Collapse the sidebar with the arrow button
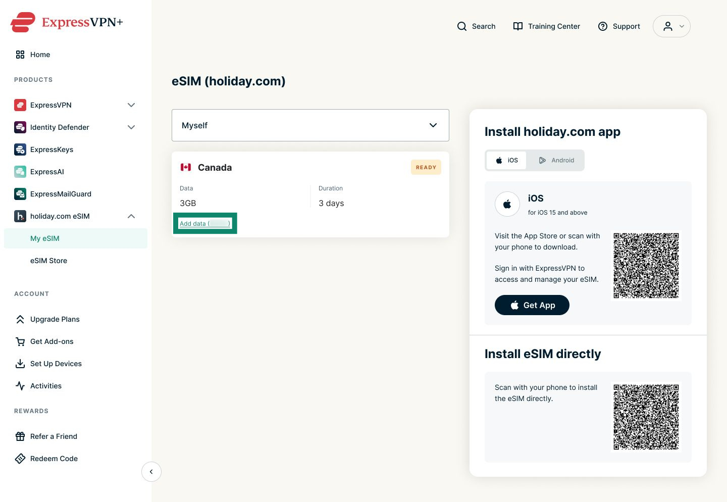 (x=151, y=472)
